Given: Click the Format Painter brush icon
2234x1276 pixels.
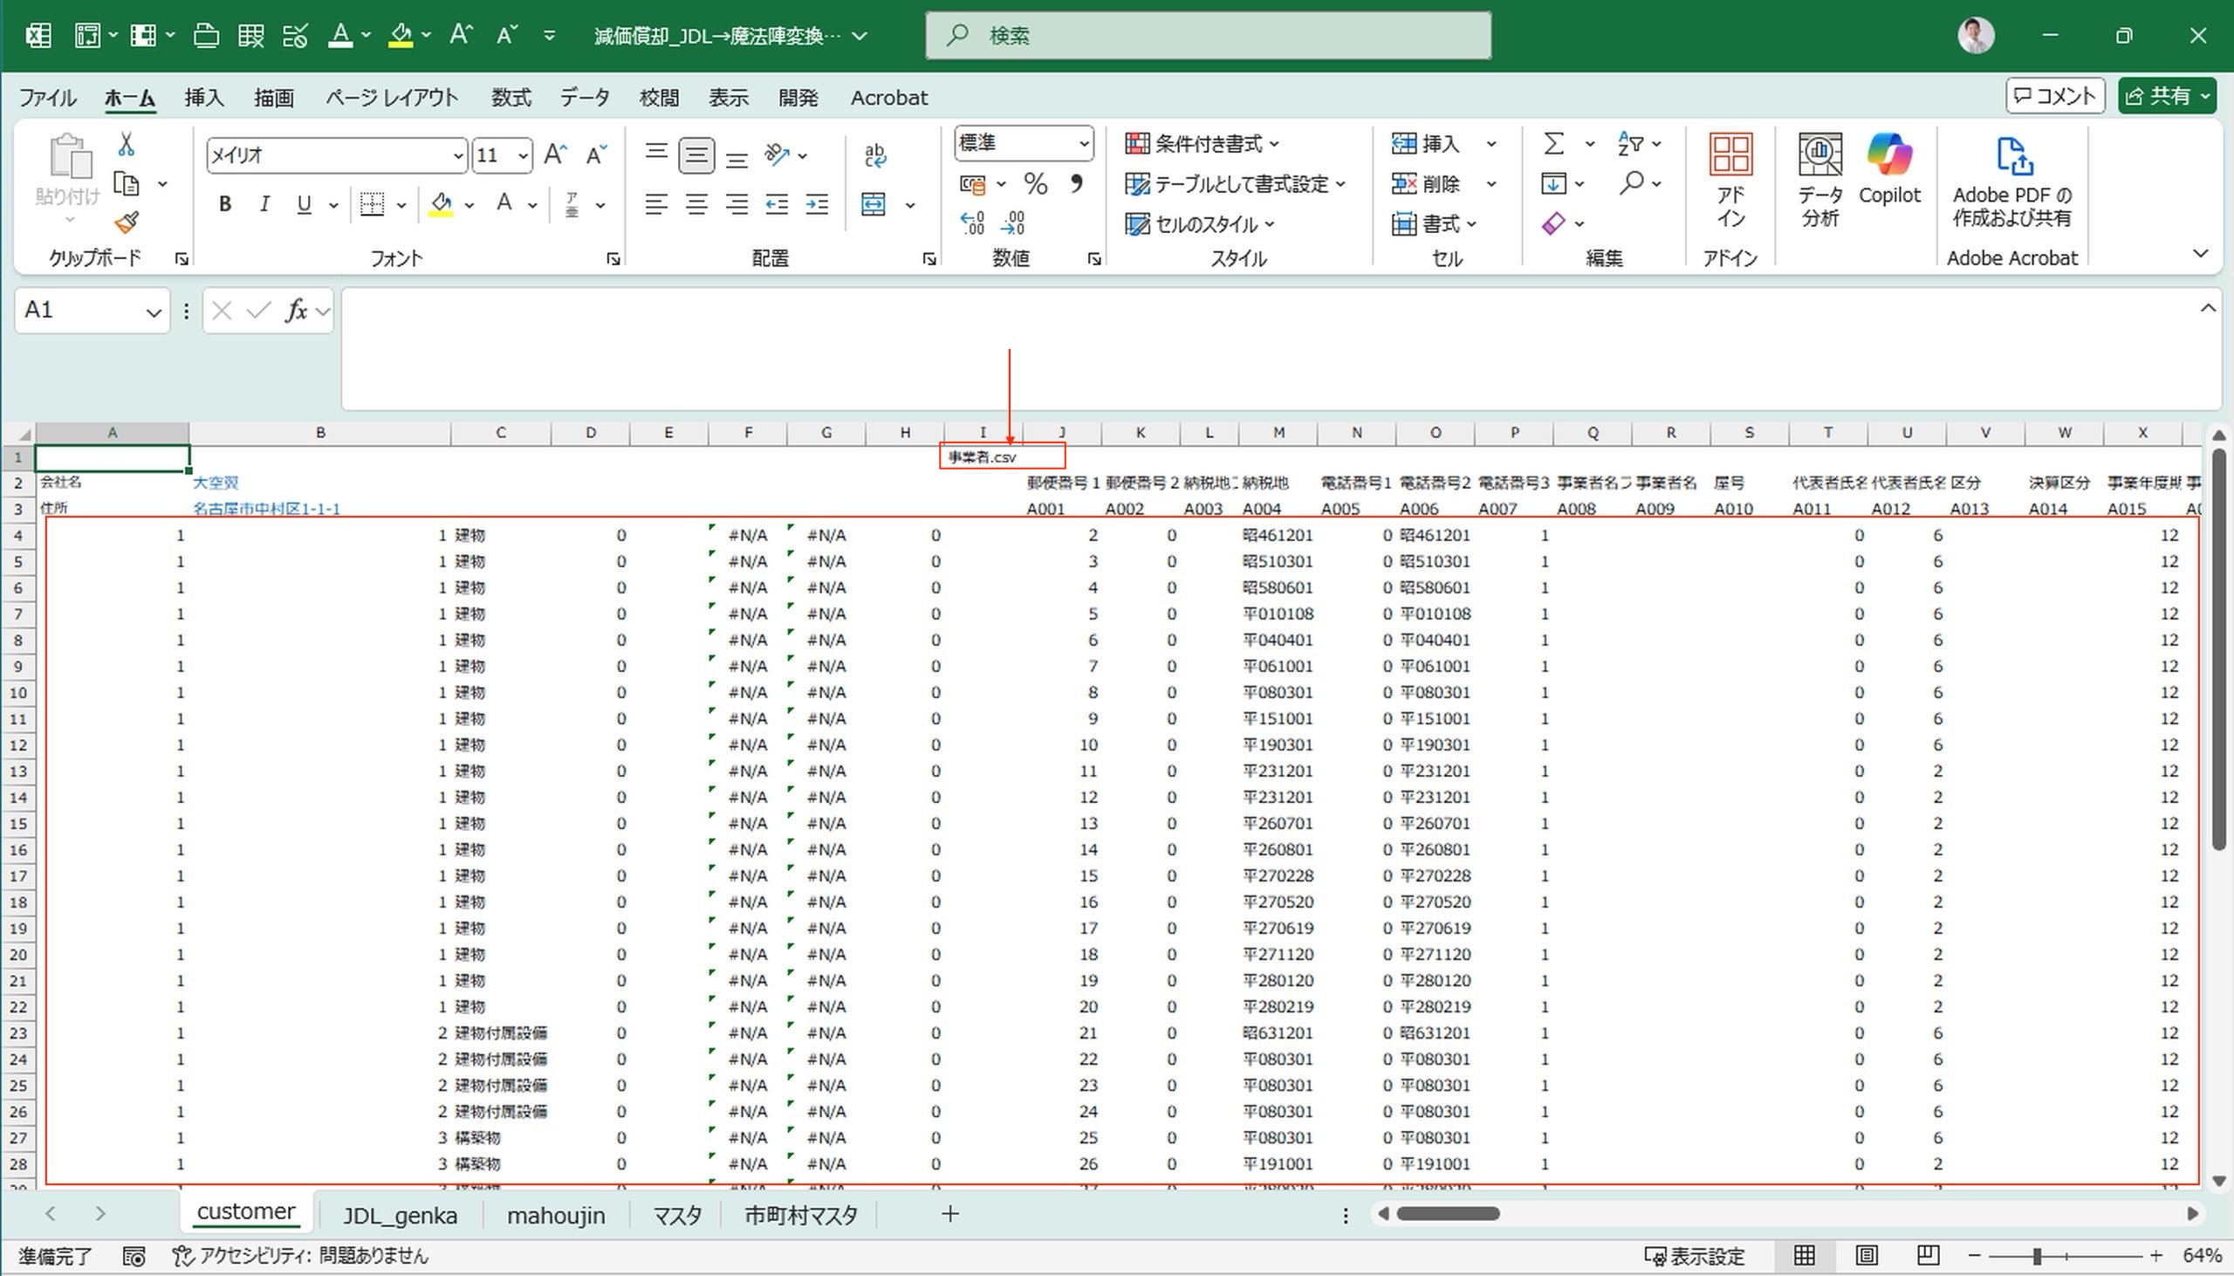Looking at the screenshot, I should 127,223.
